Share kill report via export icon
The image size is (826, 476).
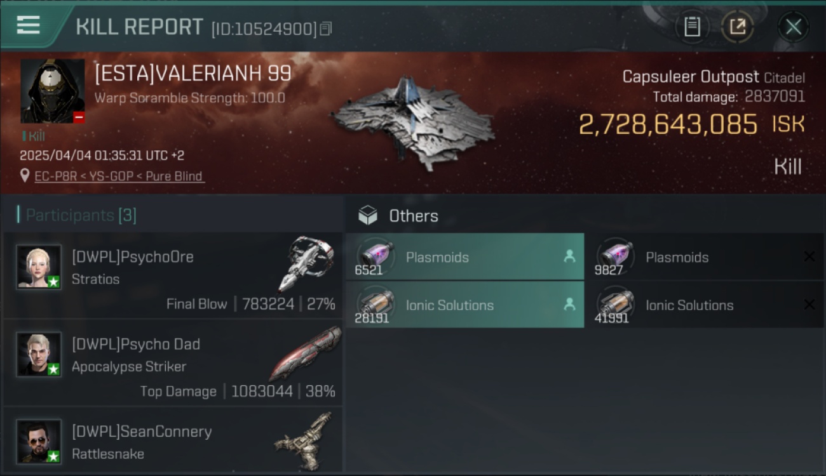[x=737, y=27]
